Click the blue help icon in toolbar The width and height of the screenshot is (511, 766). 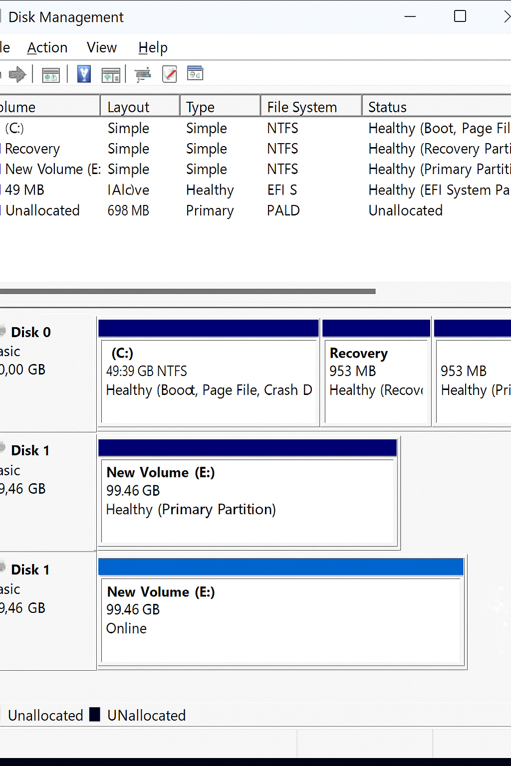(x=84, y=74)
